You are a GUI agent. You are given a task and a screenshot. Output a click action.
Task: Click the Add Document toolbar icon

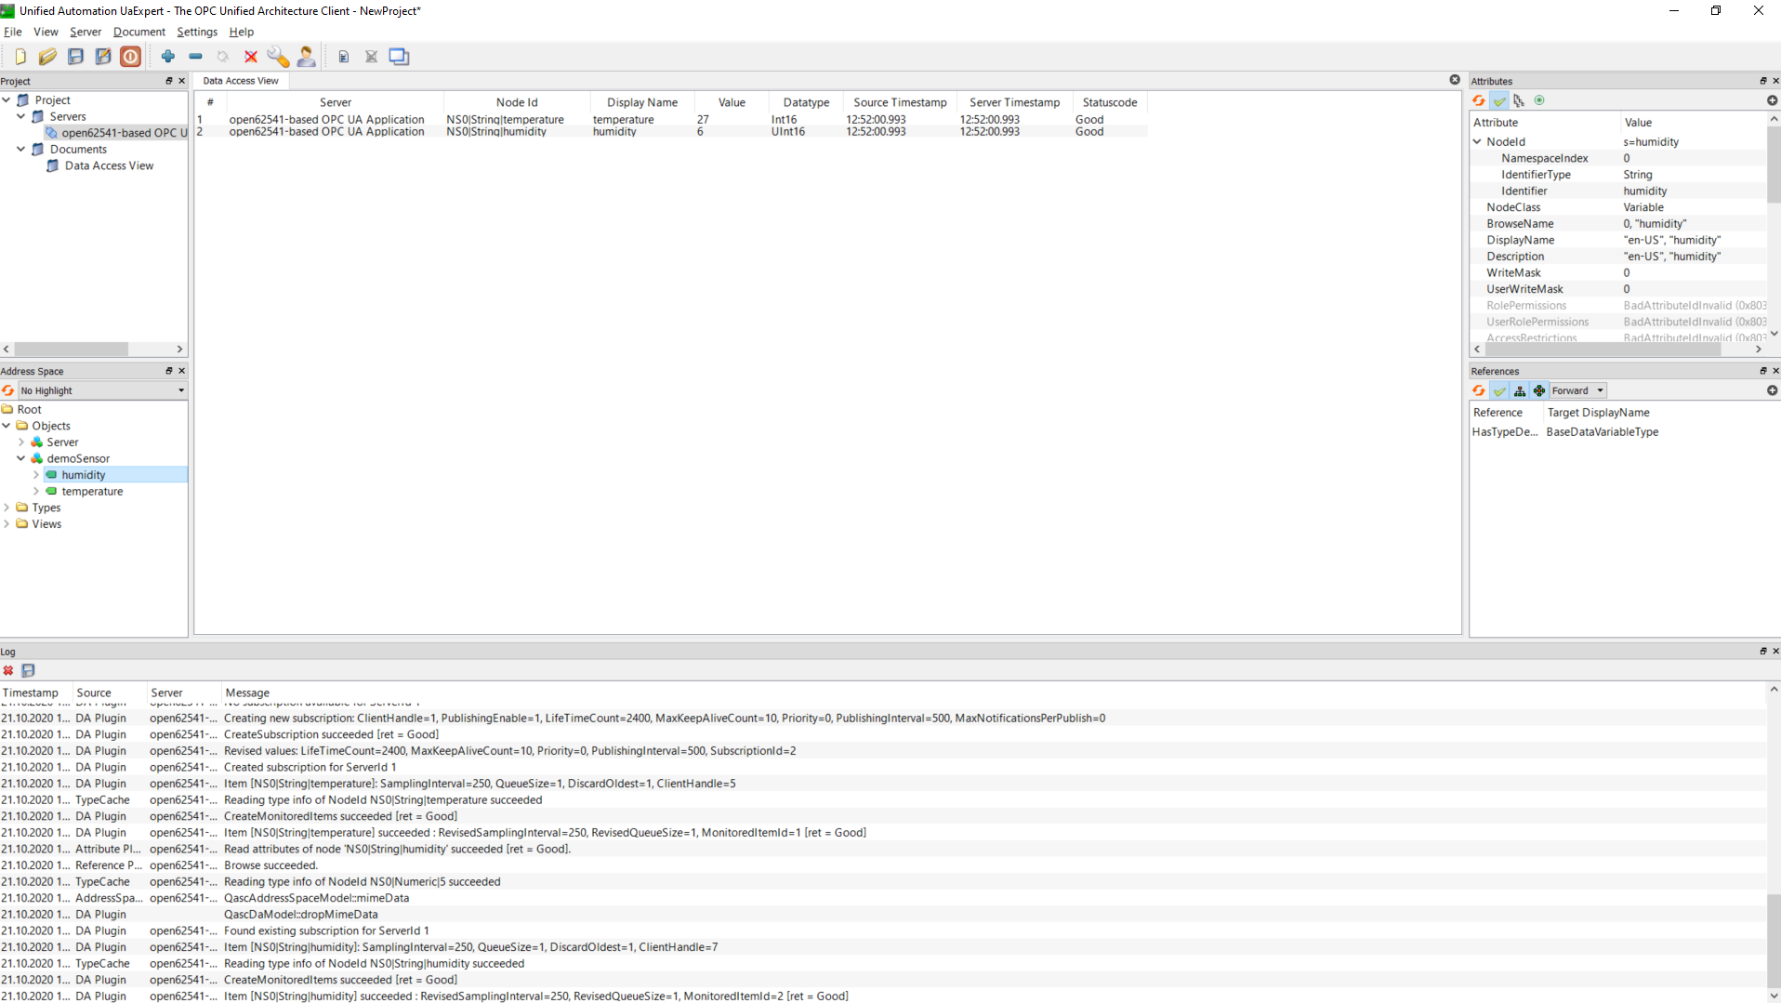tap(343, 57)
